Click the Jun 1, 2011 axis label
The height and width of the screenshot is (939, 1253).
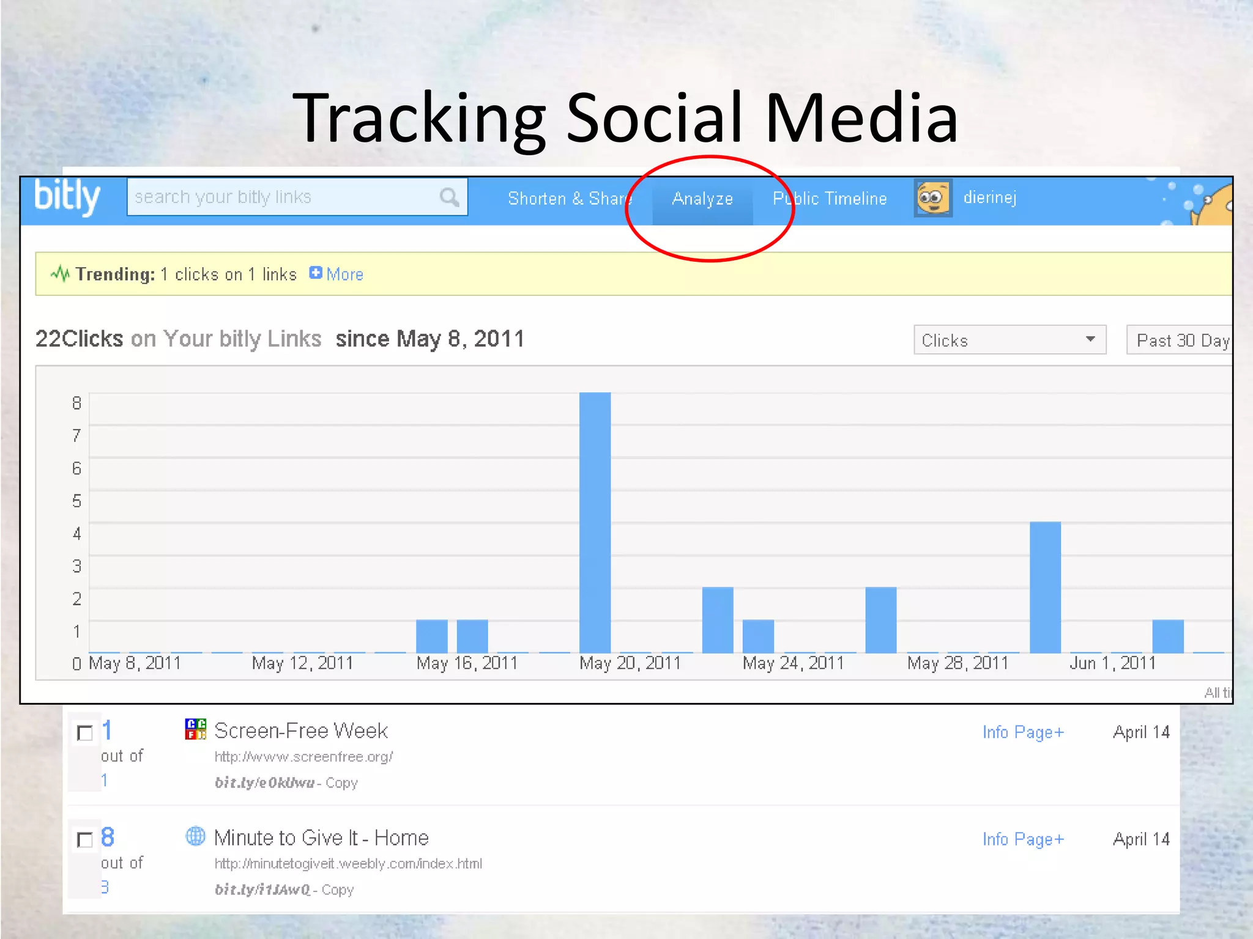1112,663
